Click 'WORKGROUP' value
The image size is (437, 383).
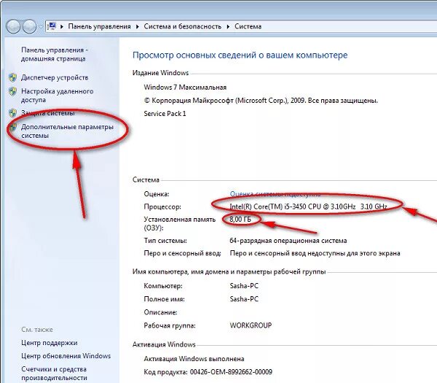[251, 325]
